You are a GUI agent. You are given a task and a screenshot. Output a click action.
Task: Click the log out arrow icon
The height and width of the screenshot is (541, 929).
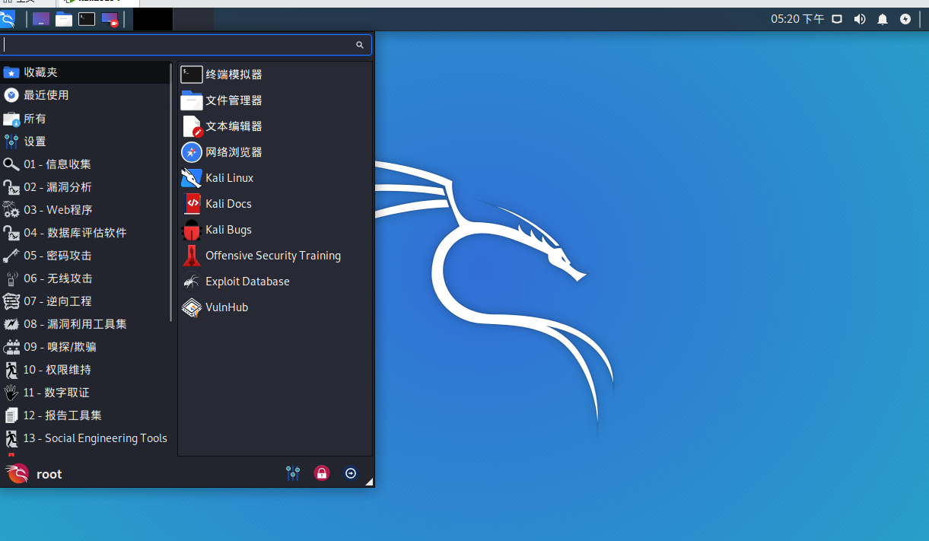351,473
